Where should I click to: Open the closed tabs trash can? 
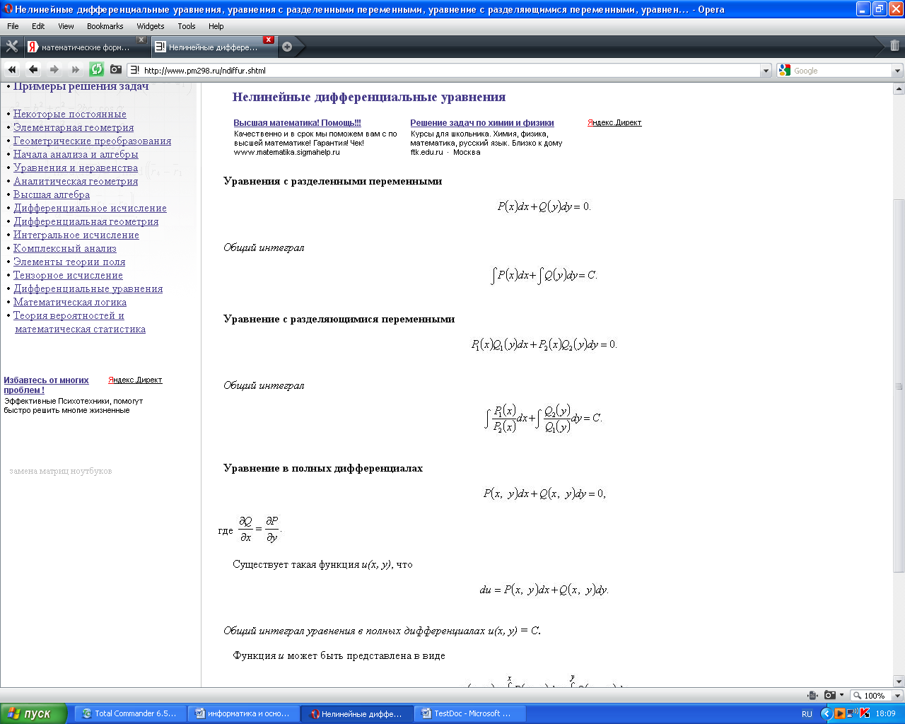(894, 46)
